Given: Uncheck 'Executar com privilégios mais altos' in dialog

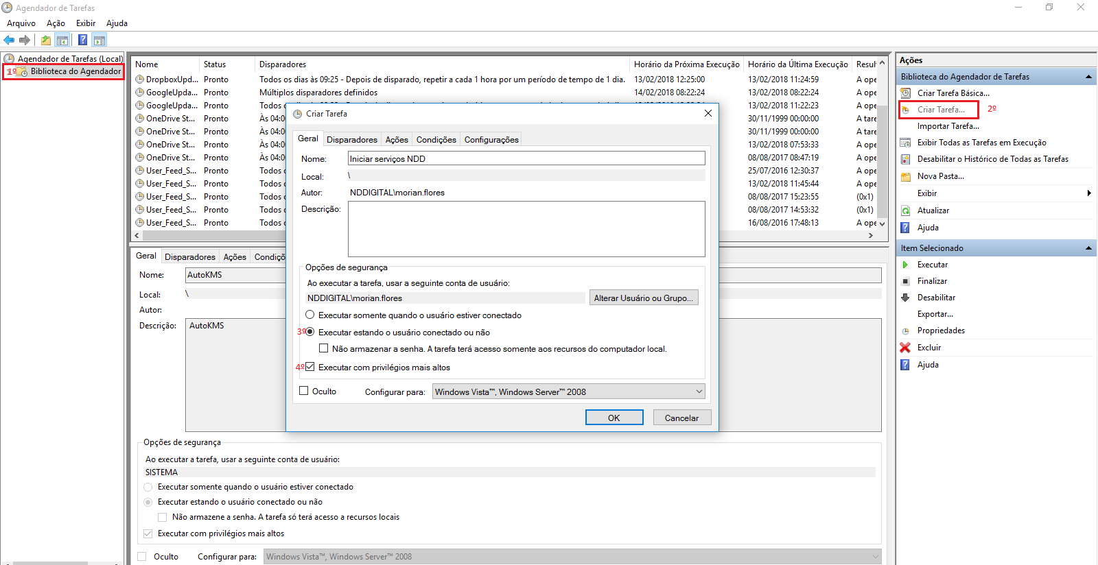Looking at the screenshot, I should [310, 367].
